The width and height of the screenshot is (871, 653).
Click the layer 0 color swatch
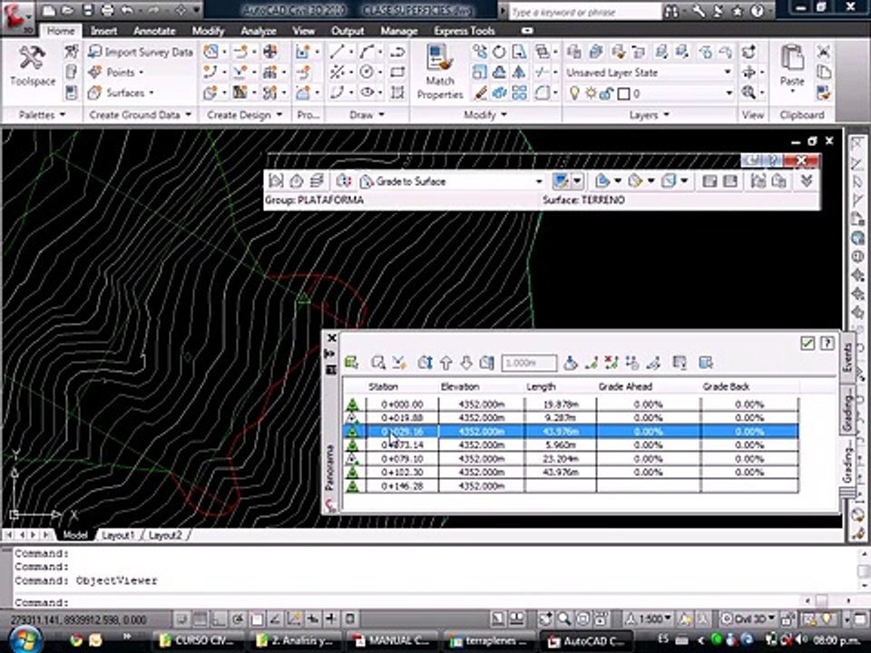click(x=624, y=93)
